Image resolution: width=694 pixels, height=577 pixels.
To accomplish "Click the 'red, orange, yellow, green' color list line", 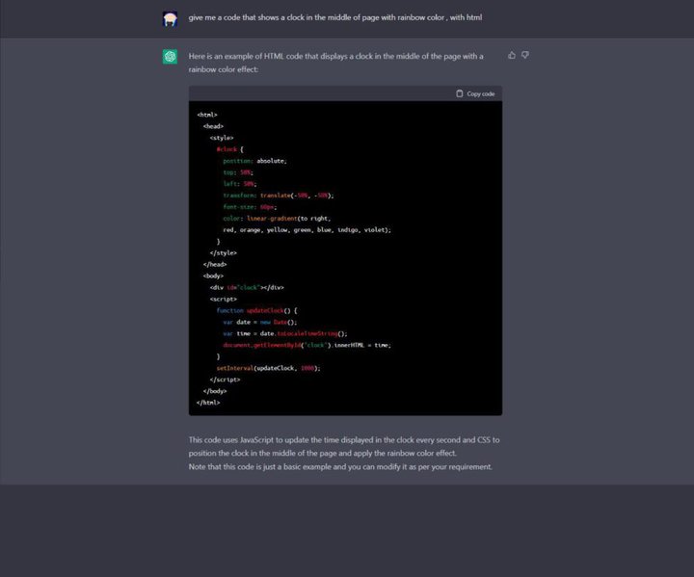I will (307, 230).
